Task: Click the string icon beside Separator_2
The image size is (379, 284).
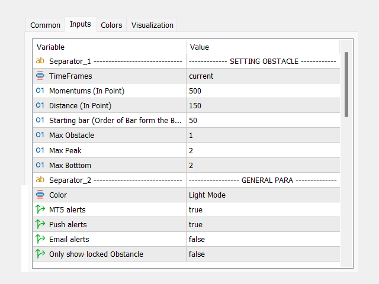Action: click(x=40, y=179)
